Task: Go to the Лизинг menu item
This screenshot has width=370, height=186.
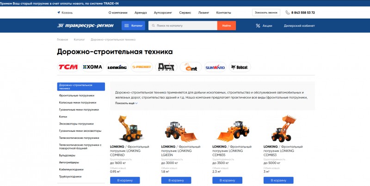Action: [x=203, y=13]
